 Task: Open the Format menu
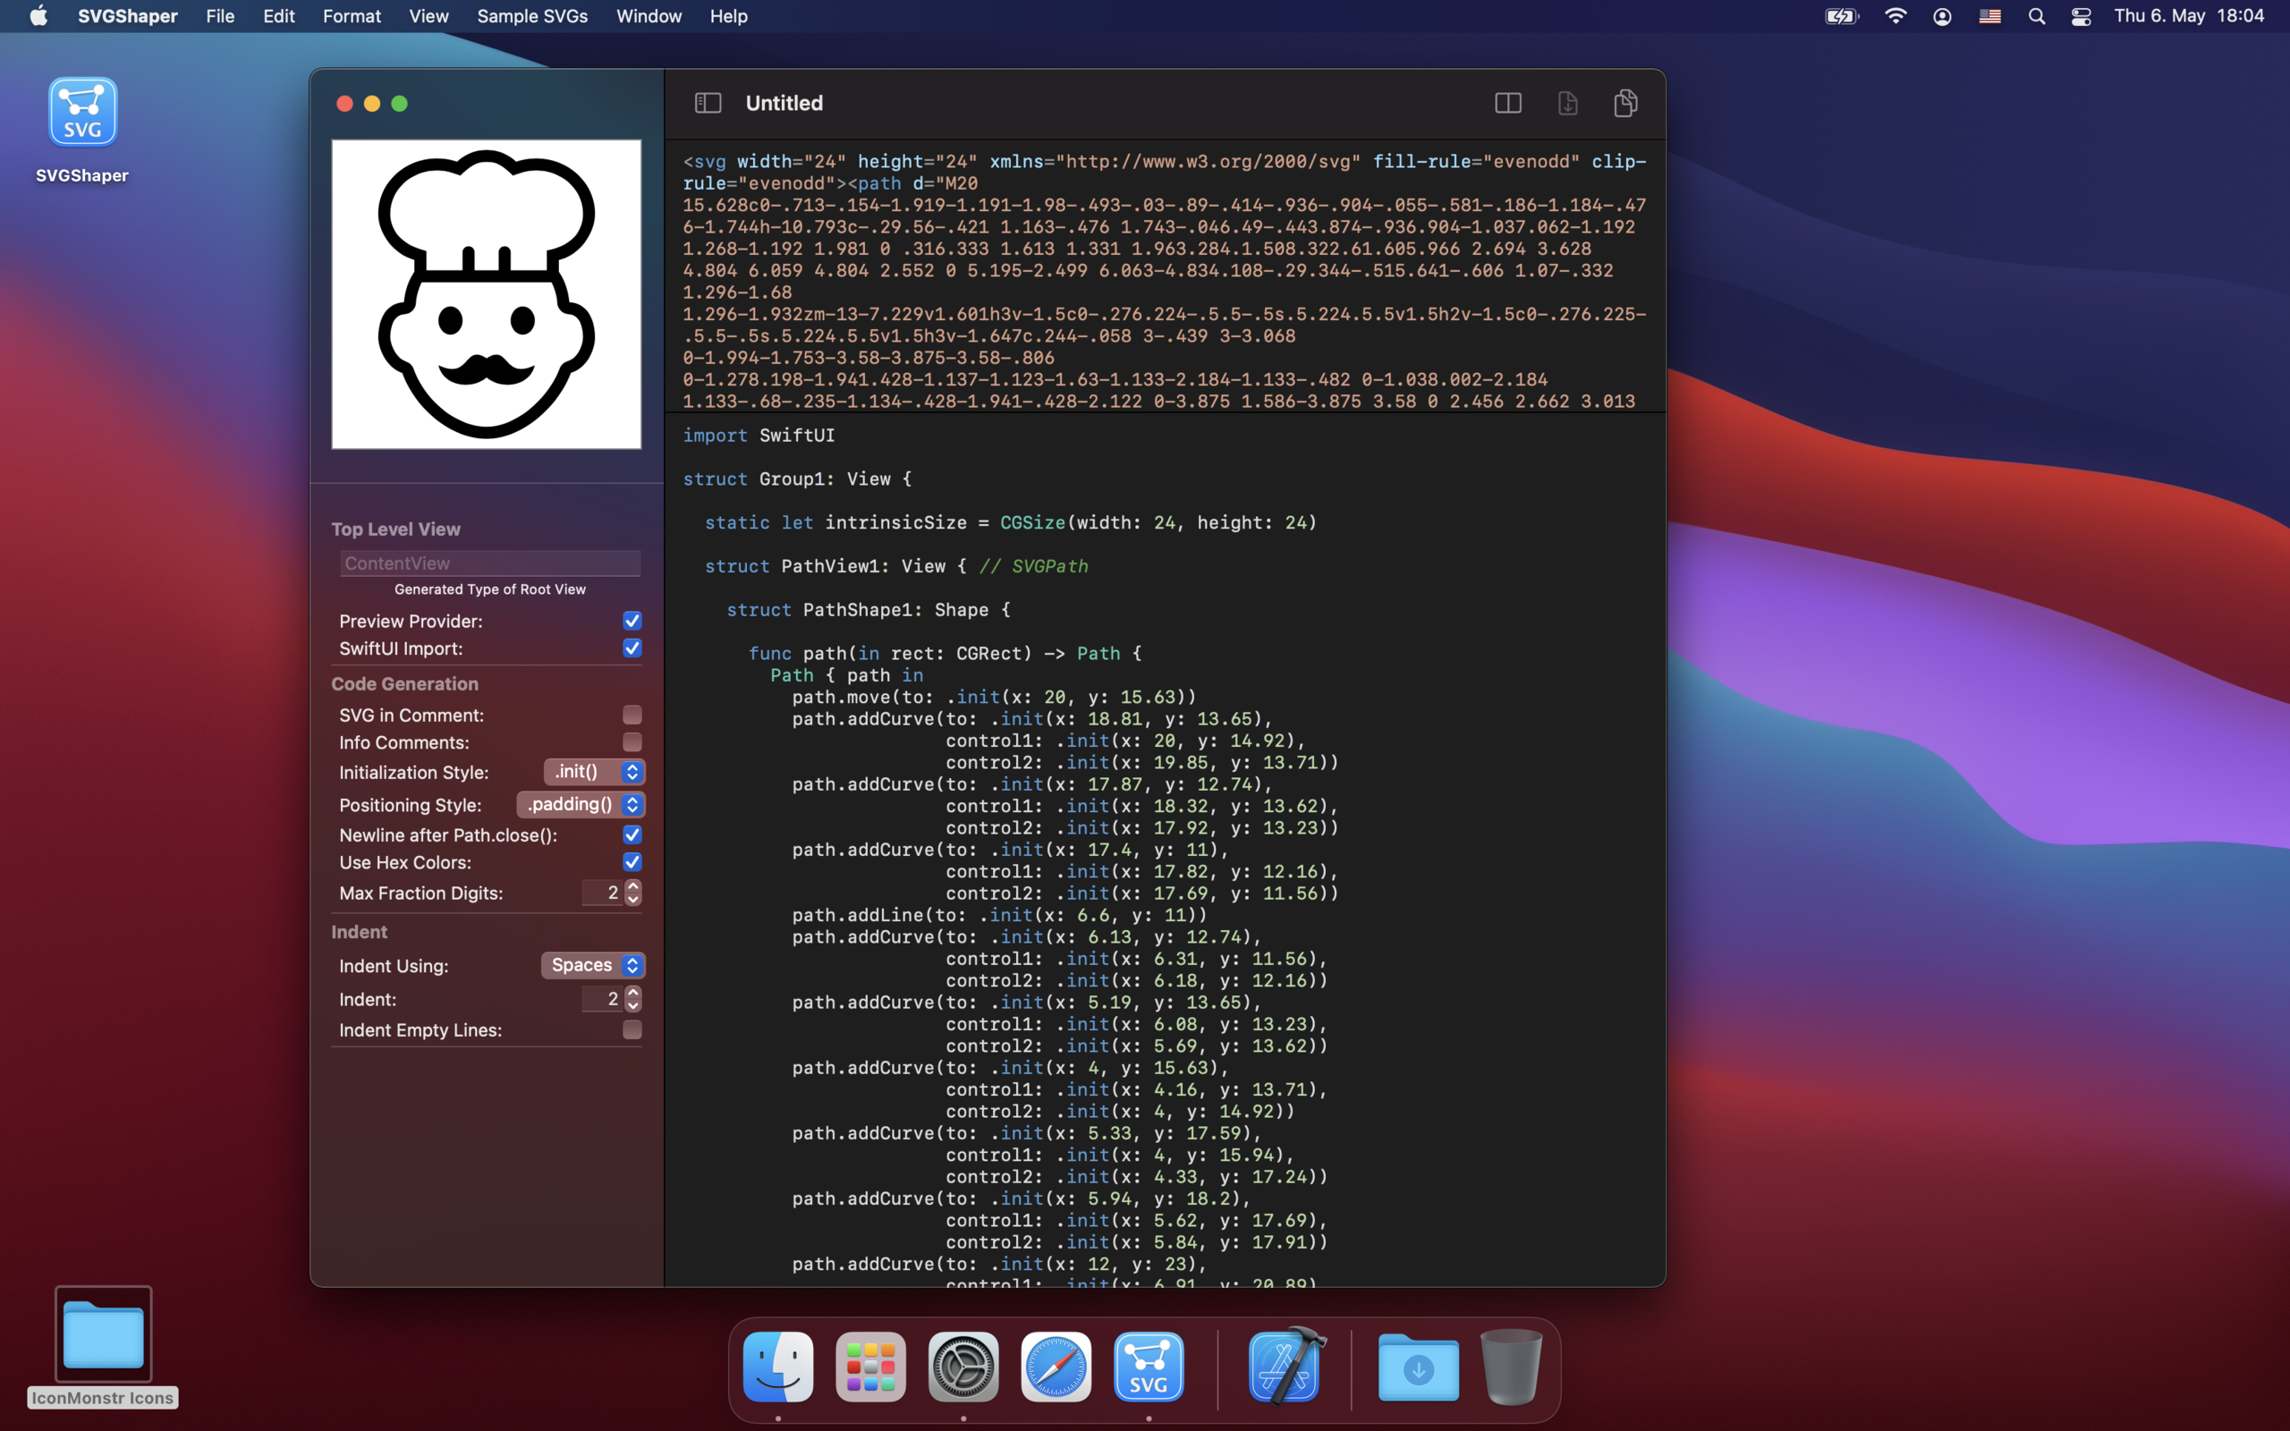pos(351,16)
